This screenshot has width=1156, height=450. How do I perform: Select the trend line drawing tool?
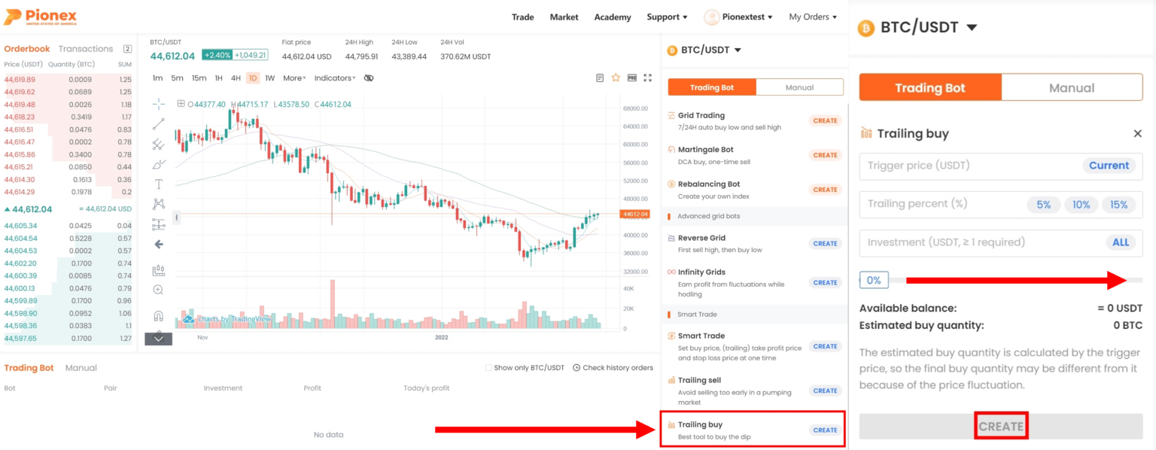[158, 123]
